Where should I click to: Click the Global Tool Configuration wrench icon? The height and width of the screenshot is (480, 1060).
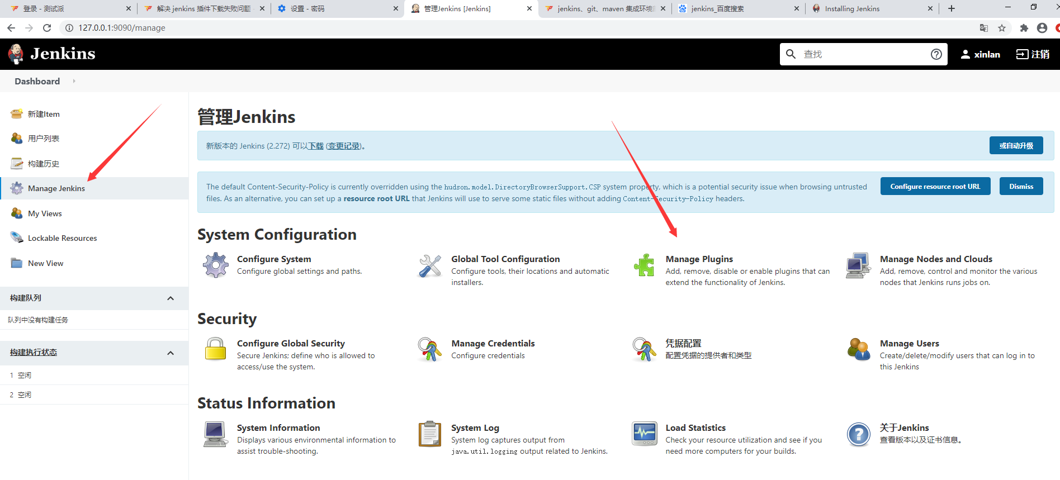click(x=430, y=265)
